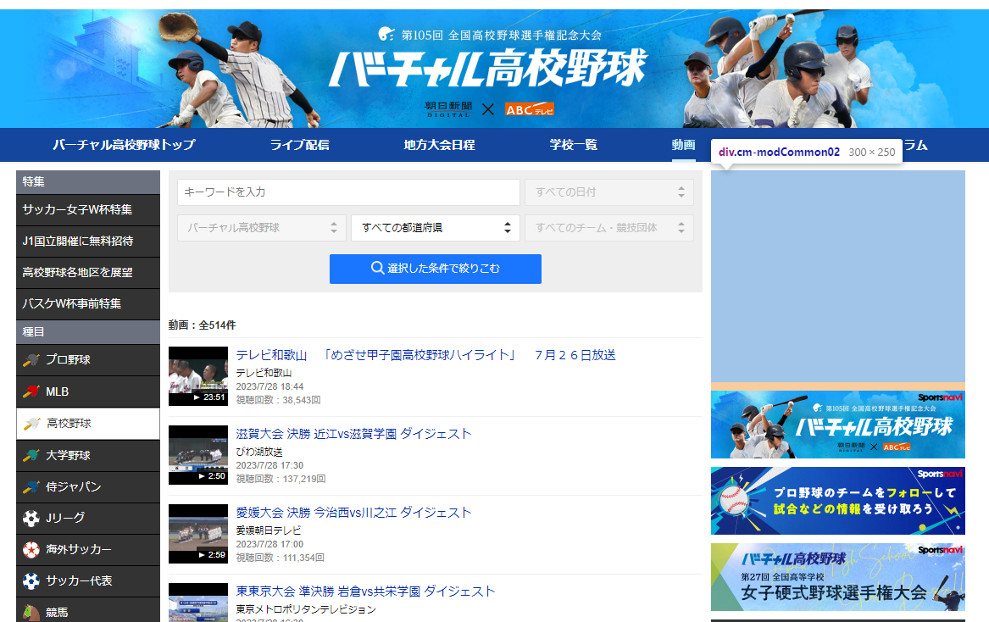The width and height of the screenshot is (989, 622).
Task: Click the 競馬 horse icon
Action: [31, 613]
